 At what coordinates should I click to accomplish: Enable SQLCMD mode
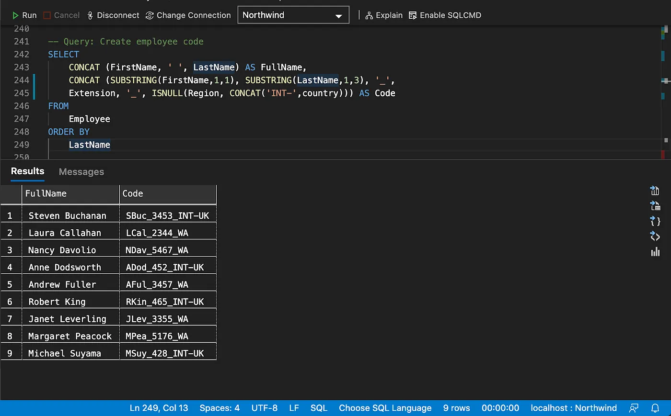coord(445,15)
